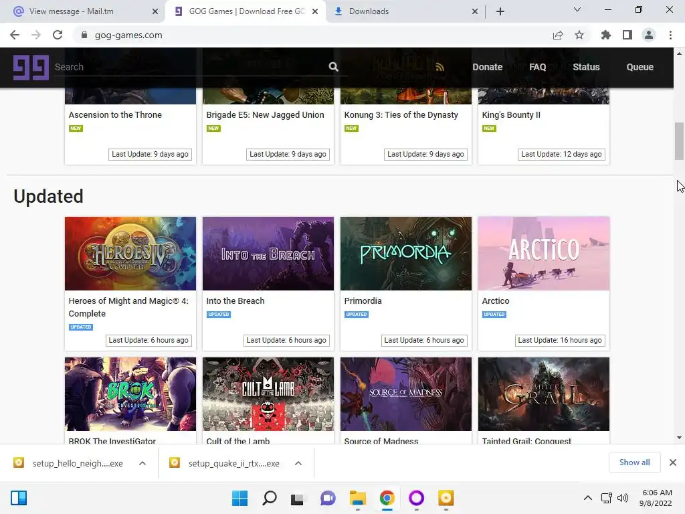Click the Chrome taskbar icon
The width and height of the screenshot is (685, 514).
[x=387, y=498]
